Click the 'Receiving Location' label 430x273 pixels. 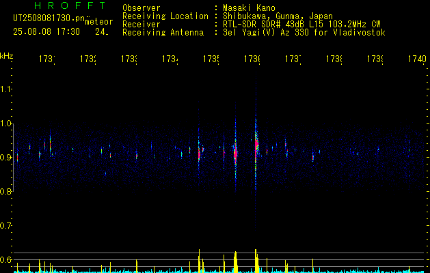pos(165,16)
